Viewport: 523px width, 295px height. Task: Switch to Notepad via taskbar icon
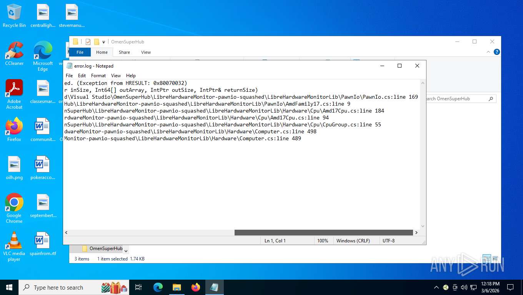215,287
